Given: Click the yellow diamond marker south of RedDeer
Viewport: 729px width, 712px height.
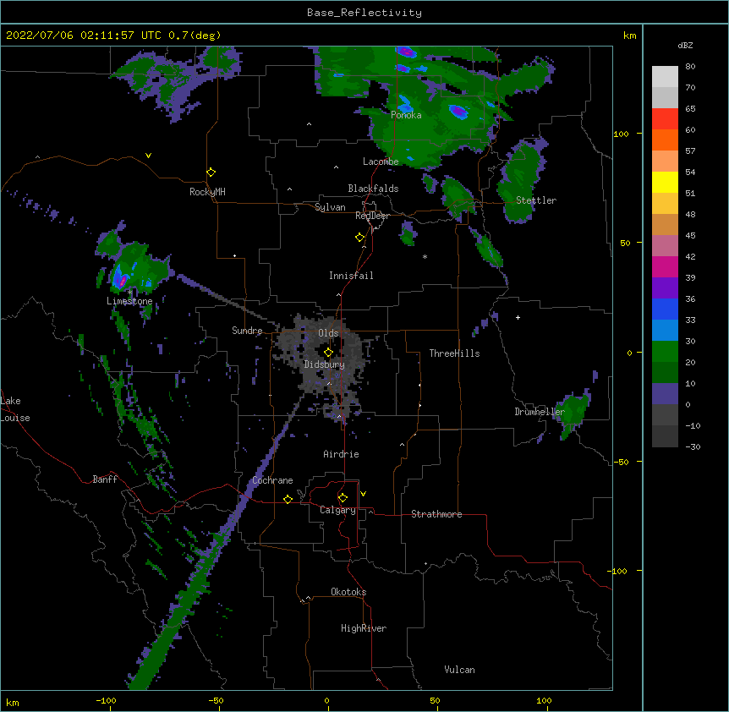Looking at the screenshot, I should [359, 238].
